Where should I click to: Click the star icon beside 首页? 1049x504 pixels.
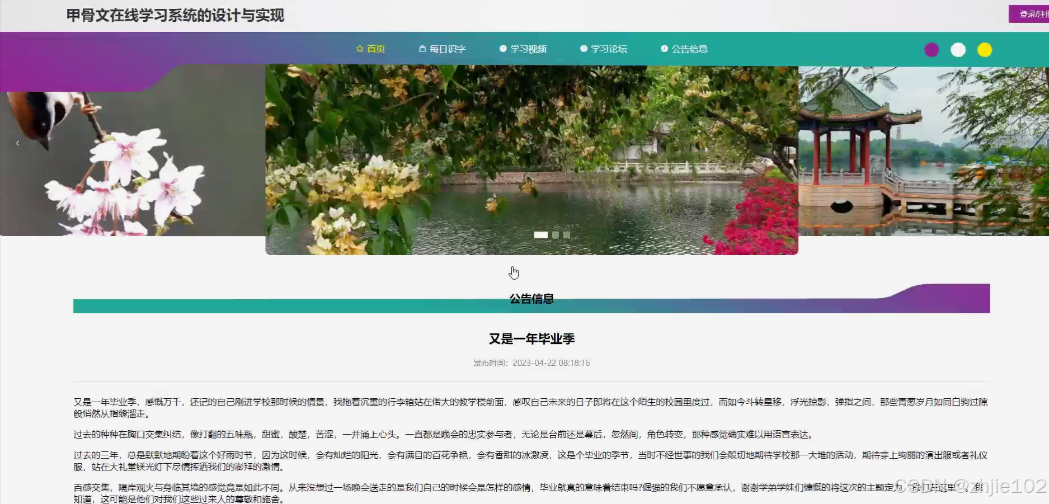coord(359,48)
